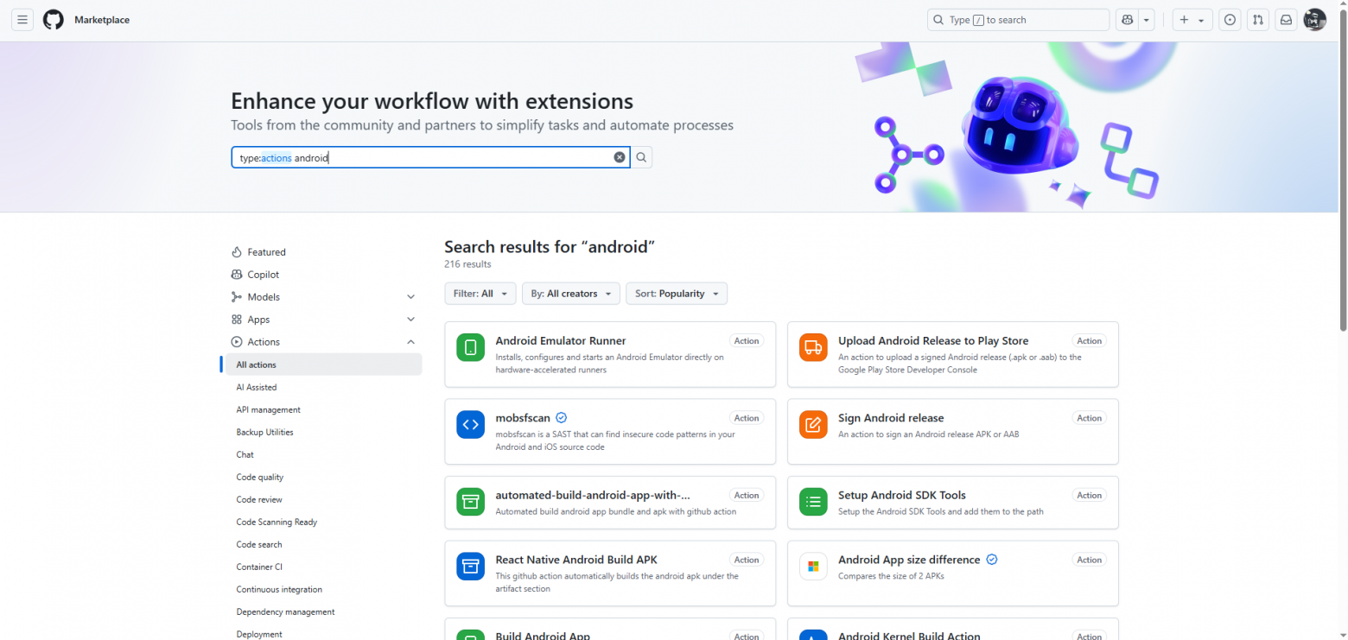Screen dimensions: 1348x640
Task: Select the Code quality category
Action: point(259,477)
